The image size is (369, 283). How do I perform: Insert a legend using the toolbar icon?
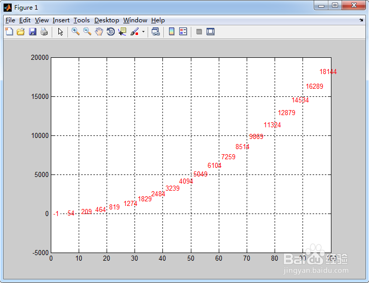(x=183, y=31)
